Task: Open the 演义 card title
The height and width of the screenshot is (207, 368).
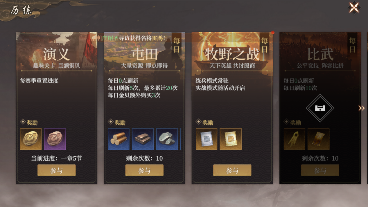Action: point(57,54)
